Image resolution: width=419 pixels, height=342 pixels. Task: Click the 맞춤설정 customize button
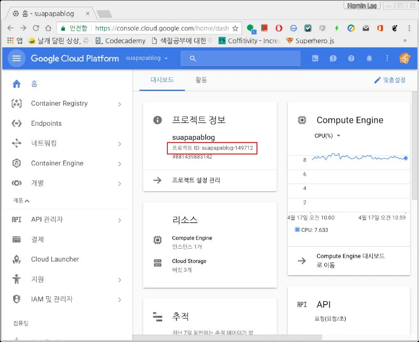[x=390, y=80]
